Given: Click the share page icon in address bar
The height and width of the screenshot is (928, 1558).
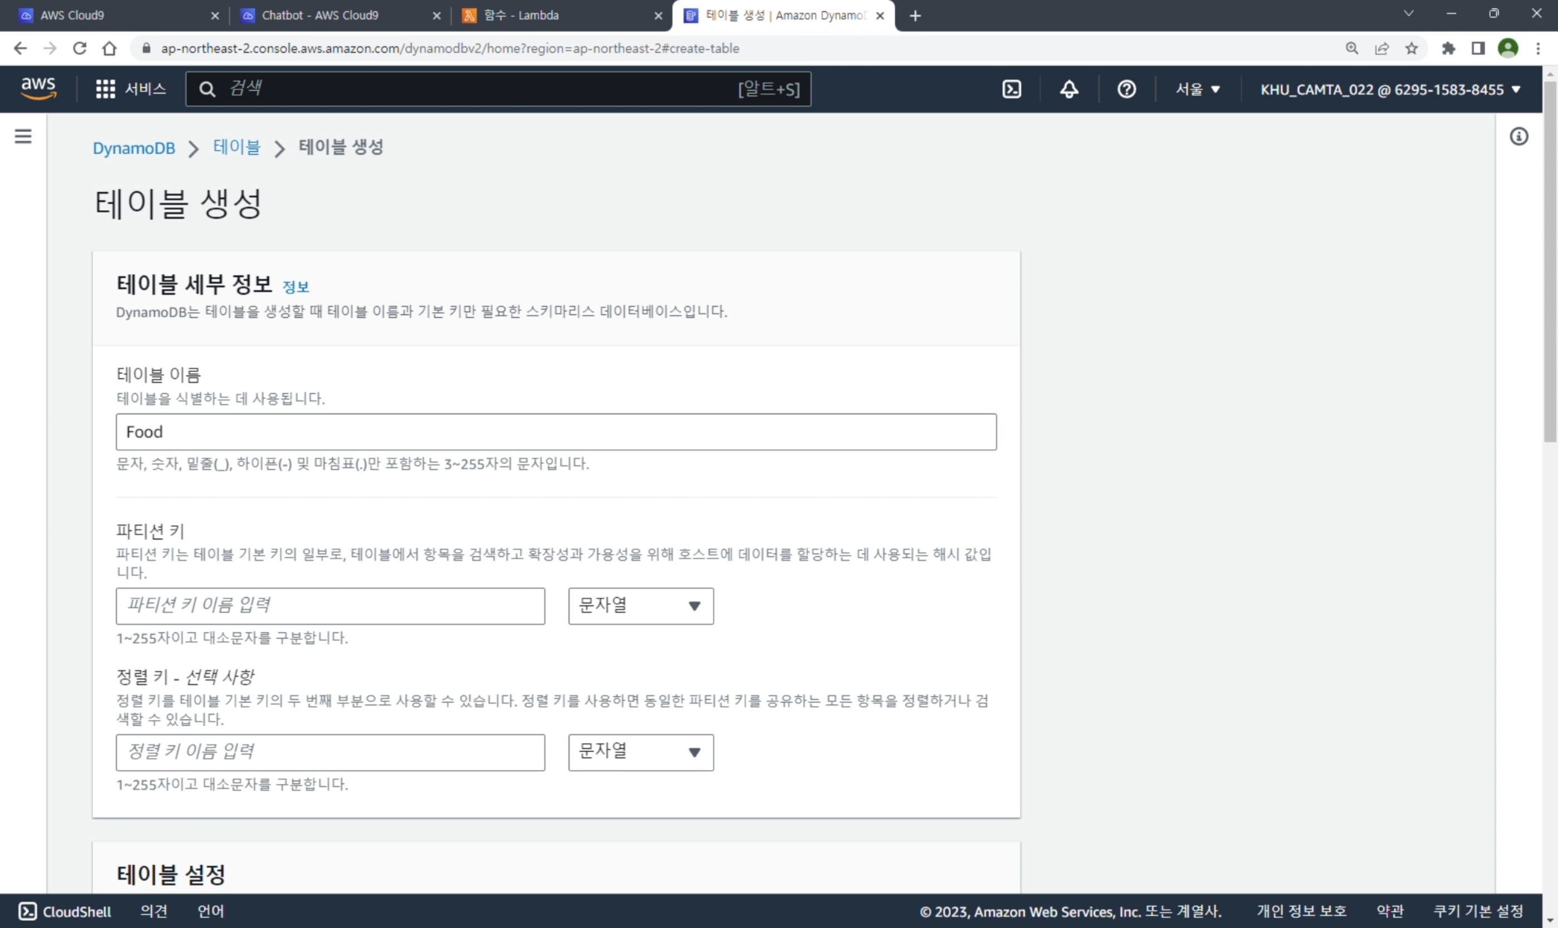Looking at the screenshot, I should pyautogui.click(x=1382, y=48).
